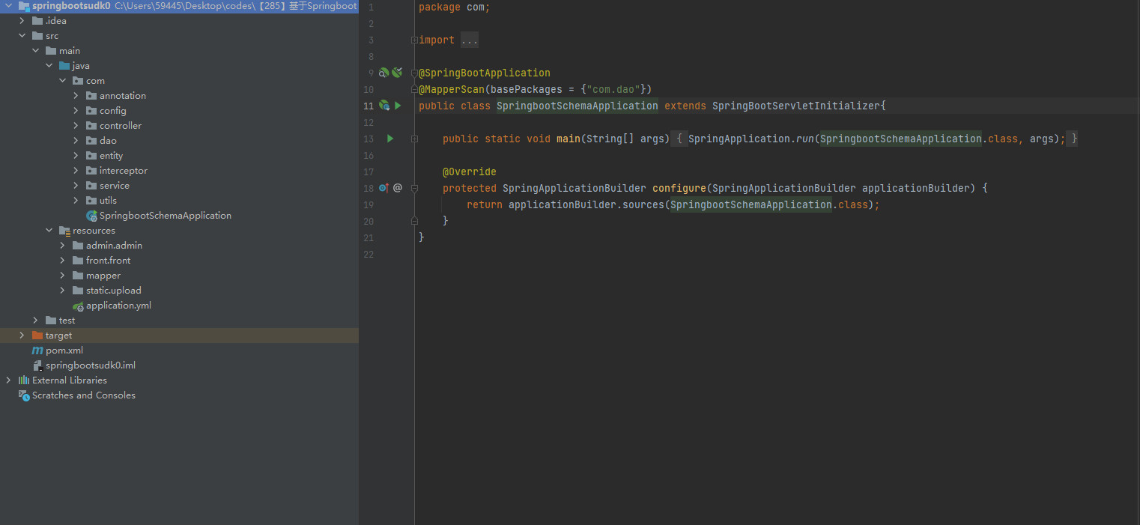The image size is (1140, 525).
Task: Click the folded import '...' placeholder
Action: tap(470, 40)
